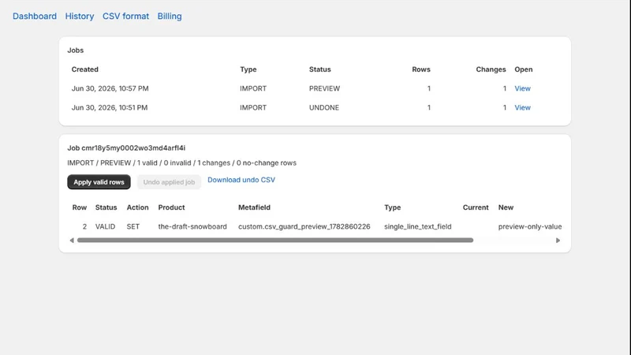Click the the-draft-snowboard product cell
Screen dimensions: 631x355
(x=192, y=226)
